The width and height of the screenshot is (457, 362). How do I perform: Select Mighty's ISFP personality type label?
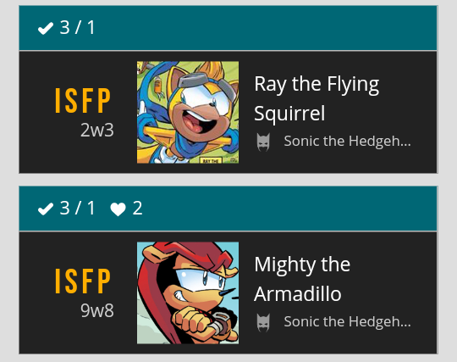point(83,281)
